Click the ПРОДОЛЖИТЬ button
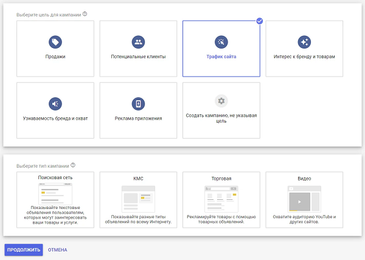This screenshot has height=260, width=365. (24, 250)
